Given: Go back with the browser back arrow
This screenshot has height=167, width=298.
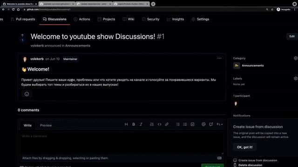Looking at the screenshot, I should [3, 9].
